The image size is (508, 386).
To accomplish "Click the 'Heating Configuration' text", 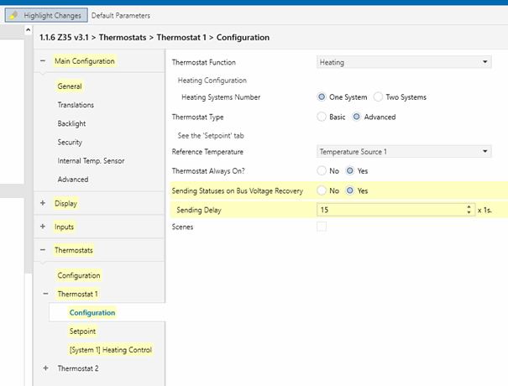I will click(x=212, y=81).
